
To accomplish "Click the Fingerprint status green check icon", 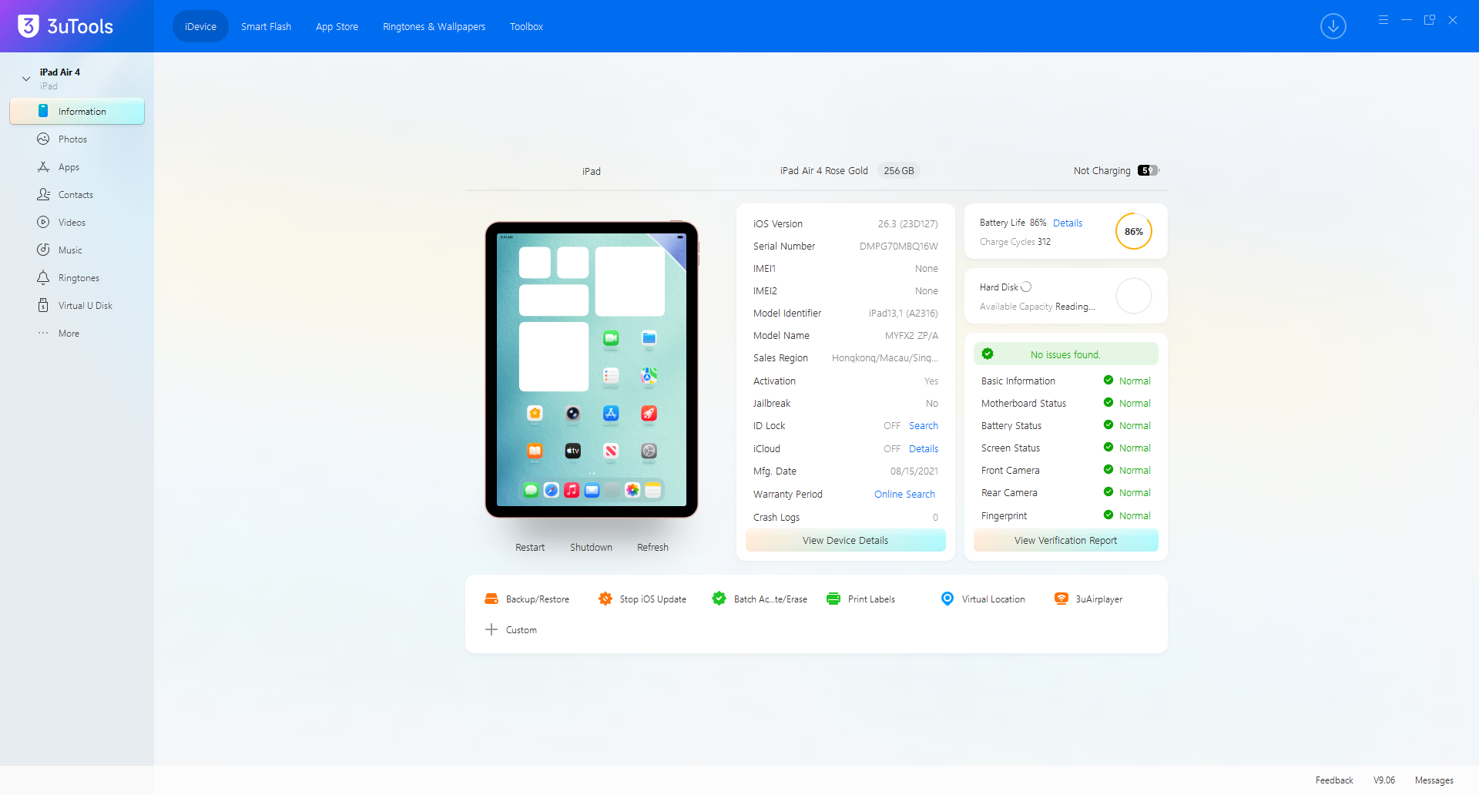I will tap(1108, 515).
